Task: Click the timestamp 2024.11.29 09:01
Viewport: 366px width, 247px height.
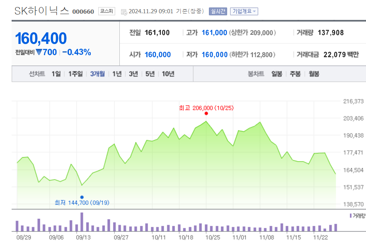Action: 151,11
